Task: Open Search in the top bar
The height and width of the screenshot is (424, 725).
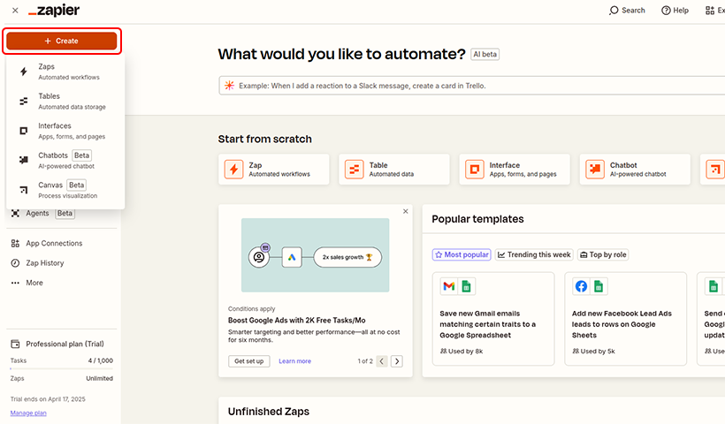Action: click(627, 11)
